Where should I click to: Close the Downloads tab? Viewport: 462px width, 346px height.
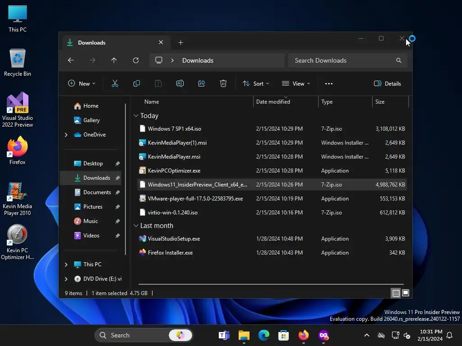point(161,42)
